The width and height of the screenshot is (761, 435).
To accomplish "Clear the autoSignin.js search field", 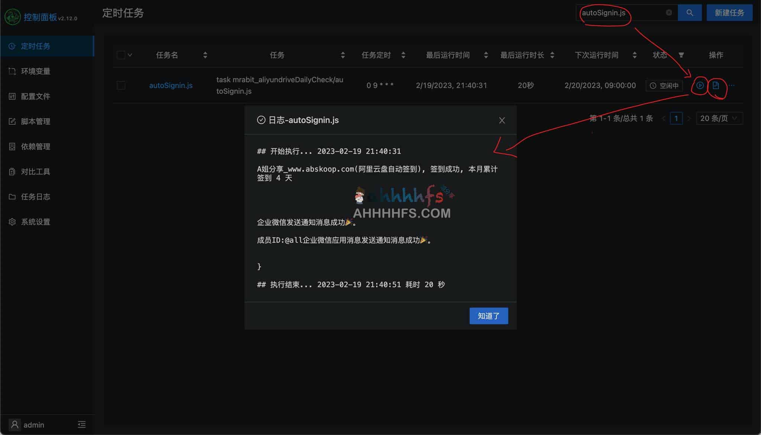I will pos(669,13).
